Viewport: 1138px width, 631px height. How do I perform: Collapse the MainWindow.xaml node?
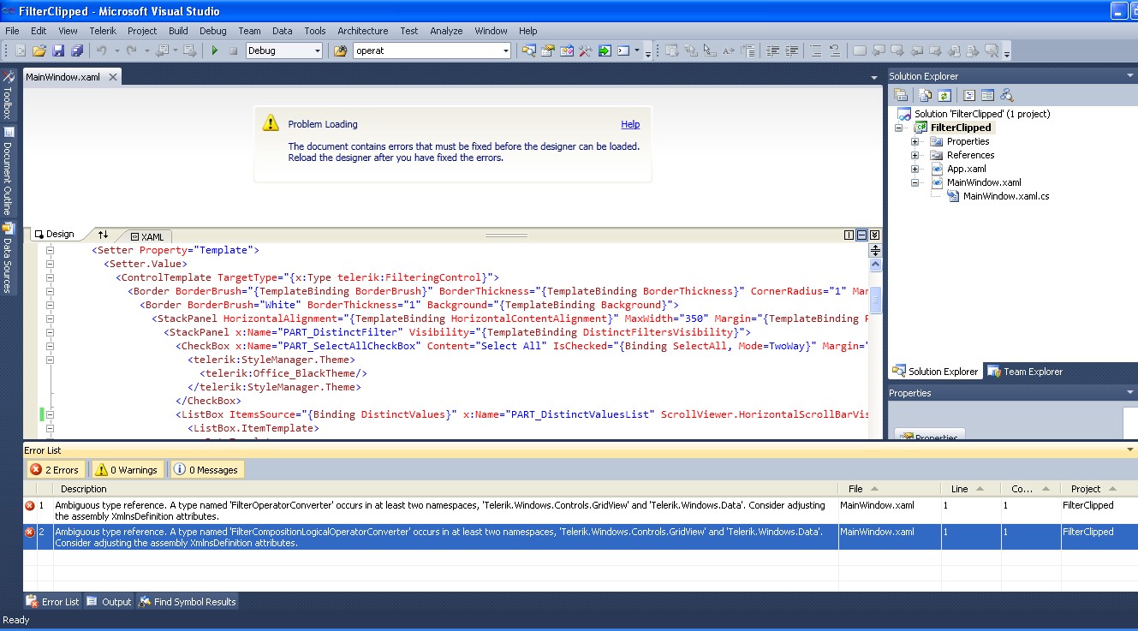click(915, 182)
